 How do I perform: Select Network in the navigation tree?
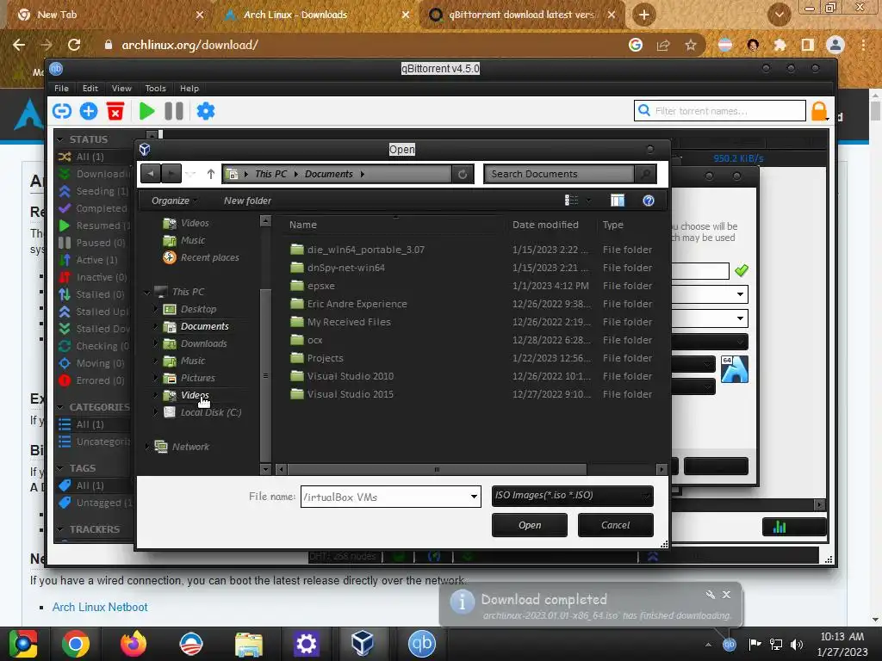point(190,447)
